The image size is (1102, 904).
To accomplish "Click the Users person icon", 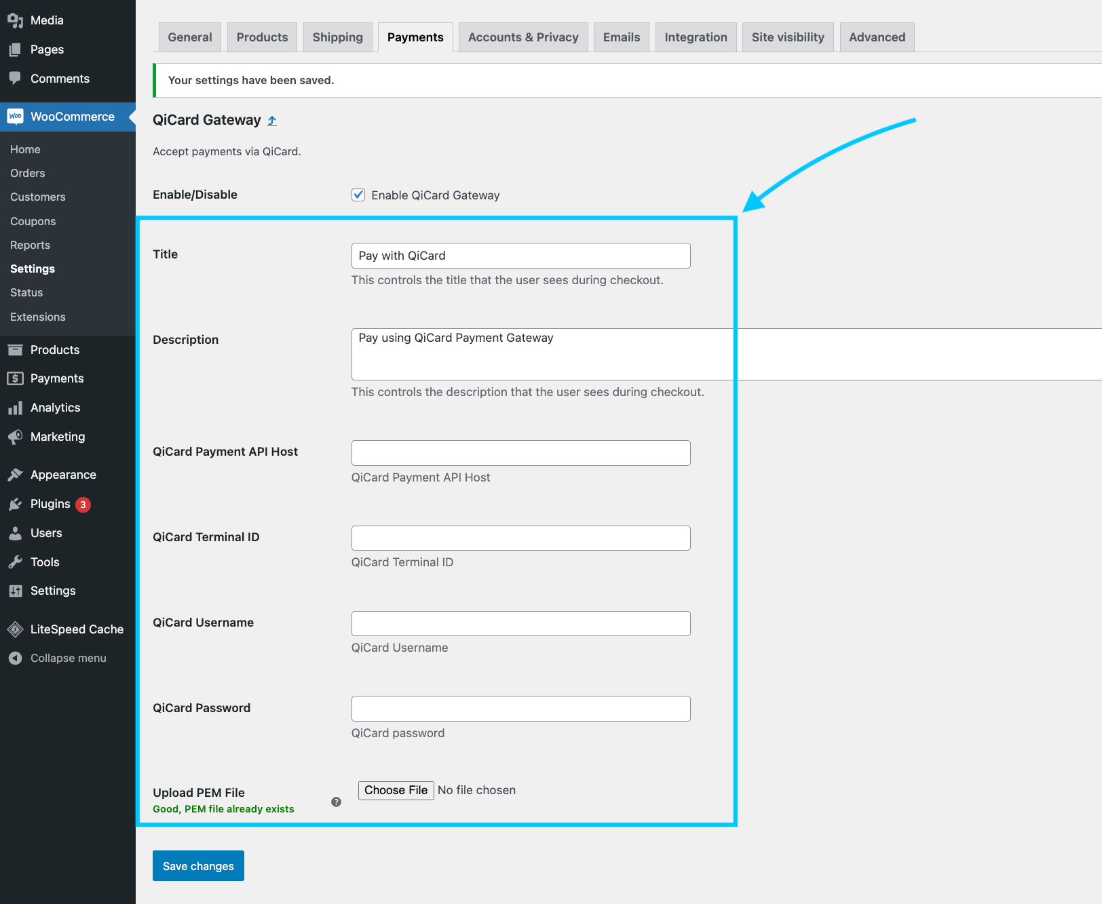I will [x=16, y=533].
